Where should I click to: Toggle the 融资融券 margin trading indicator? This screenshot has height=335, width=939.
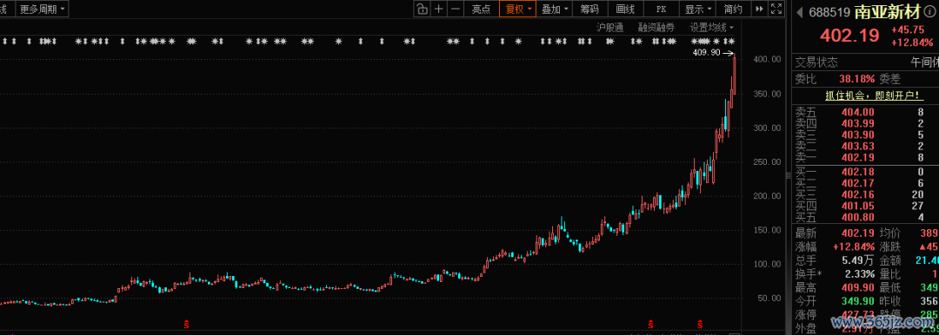tap(656, 27)
